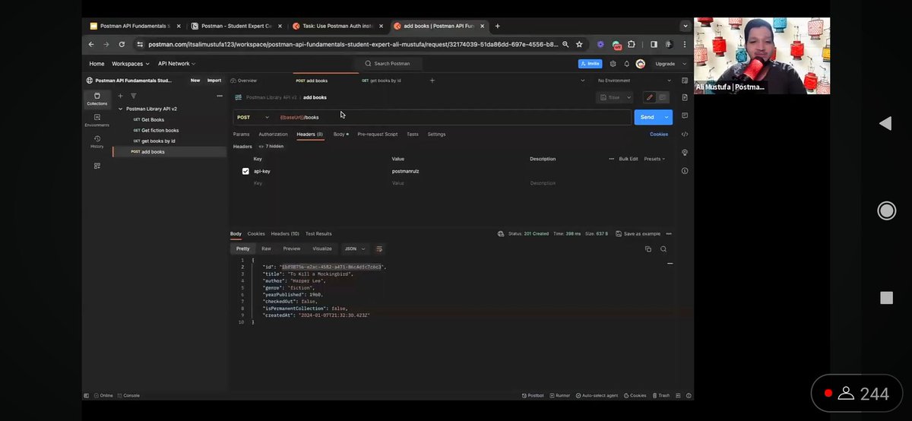The height and width of the screenshot is (421, 912).
Task: Switch response view to Visualize
Action: [322, 248]
